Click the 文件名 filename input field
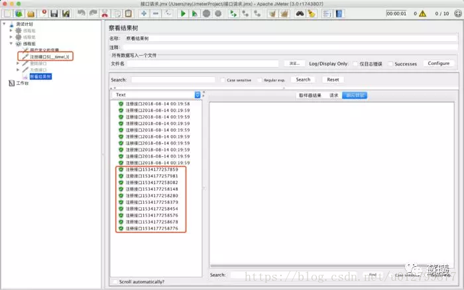The width and height of the screenshot is (464, 290). point(203,64)
